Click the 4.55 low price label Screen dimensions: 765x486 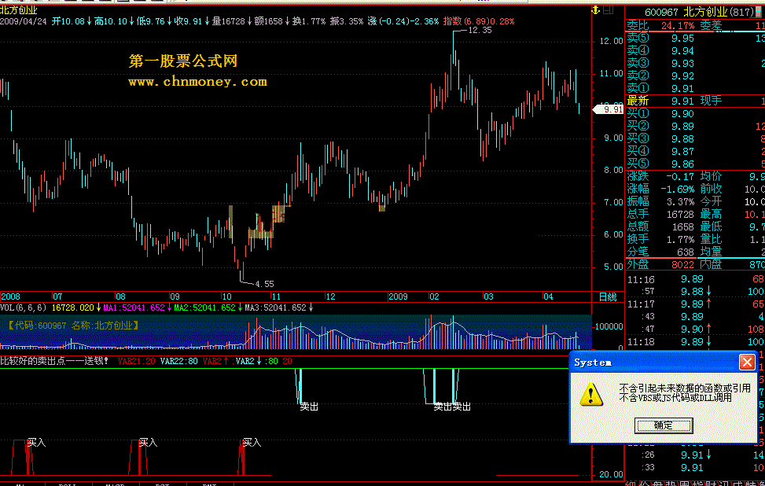pyautogui.click(x=264, y=284)
